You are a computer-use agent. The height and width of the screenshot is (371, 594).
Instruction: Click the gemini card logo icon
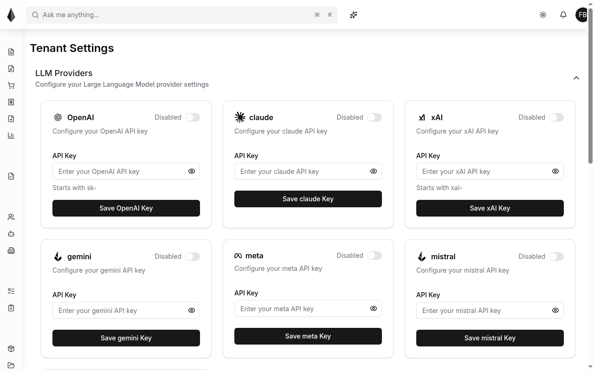(x=58, y=256)
